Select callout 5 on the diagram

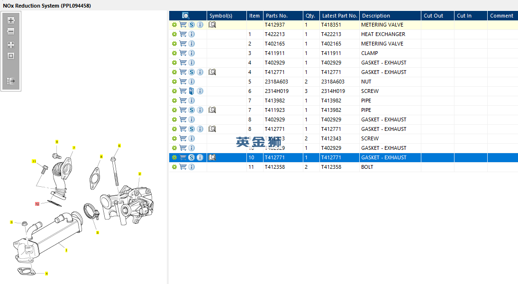pos(11,222)
